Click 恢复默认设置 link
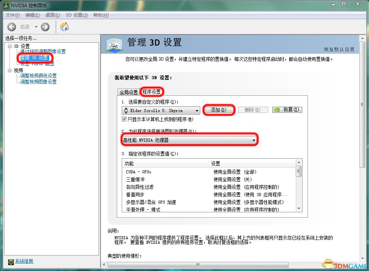This screenshot has height=271, width=369. click(x=339, y=49)
